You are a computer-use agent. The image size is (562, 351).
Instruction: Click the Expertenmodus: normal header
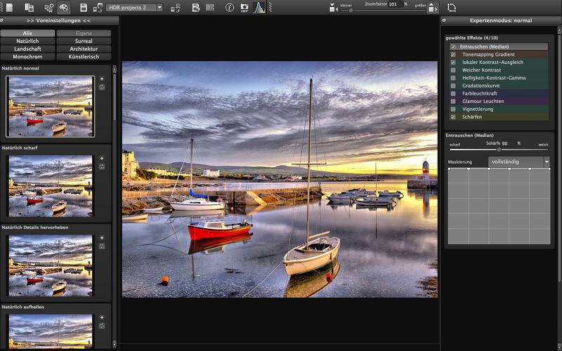(501, 20)
